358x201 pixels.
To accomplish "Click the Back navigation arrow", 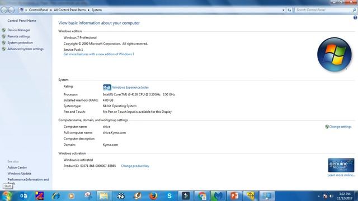I will click(4, 10).
